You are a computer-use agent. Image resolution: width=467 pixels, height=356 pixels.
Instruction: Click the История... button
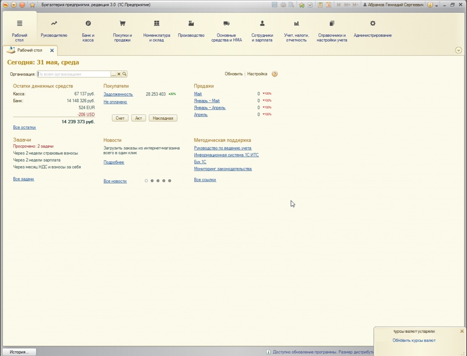pyautogui.click(x=19, y=352)
